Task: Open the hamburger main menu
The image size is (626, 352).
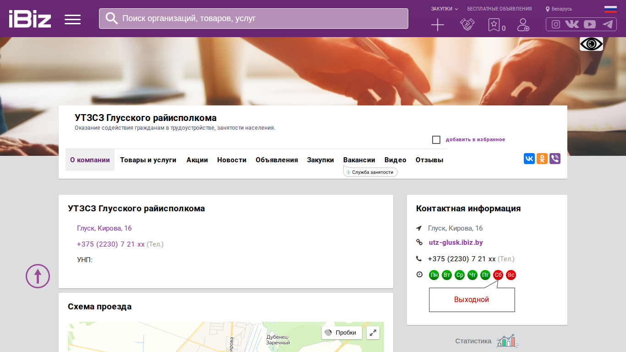Action: pyautogui.click(x=72, y=19)
